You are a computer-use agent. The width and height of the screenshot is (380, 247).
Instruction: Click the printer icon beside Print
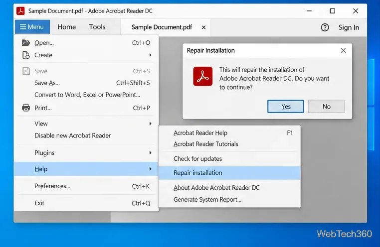[26, 108]
